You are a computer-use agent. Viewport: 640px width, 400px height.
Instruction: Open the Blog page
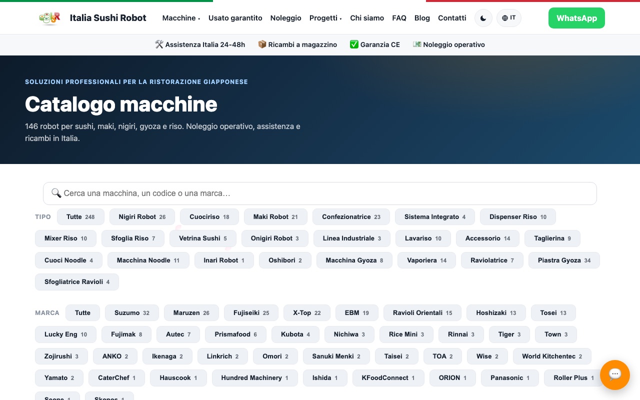[x=422, y=18]
